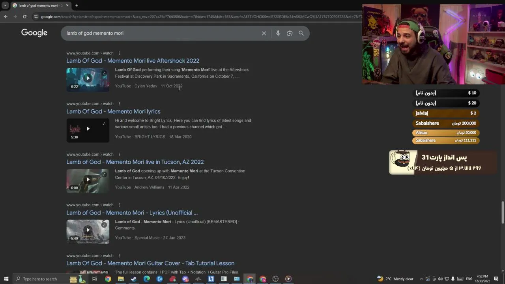Click the magnifier search button in Google
The height and width of the screenshot is (284, 505).
[301, 34]
